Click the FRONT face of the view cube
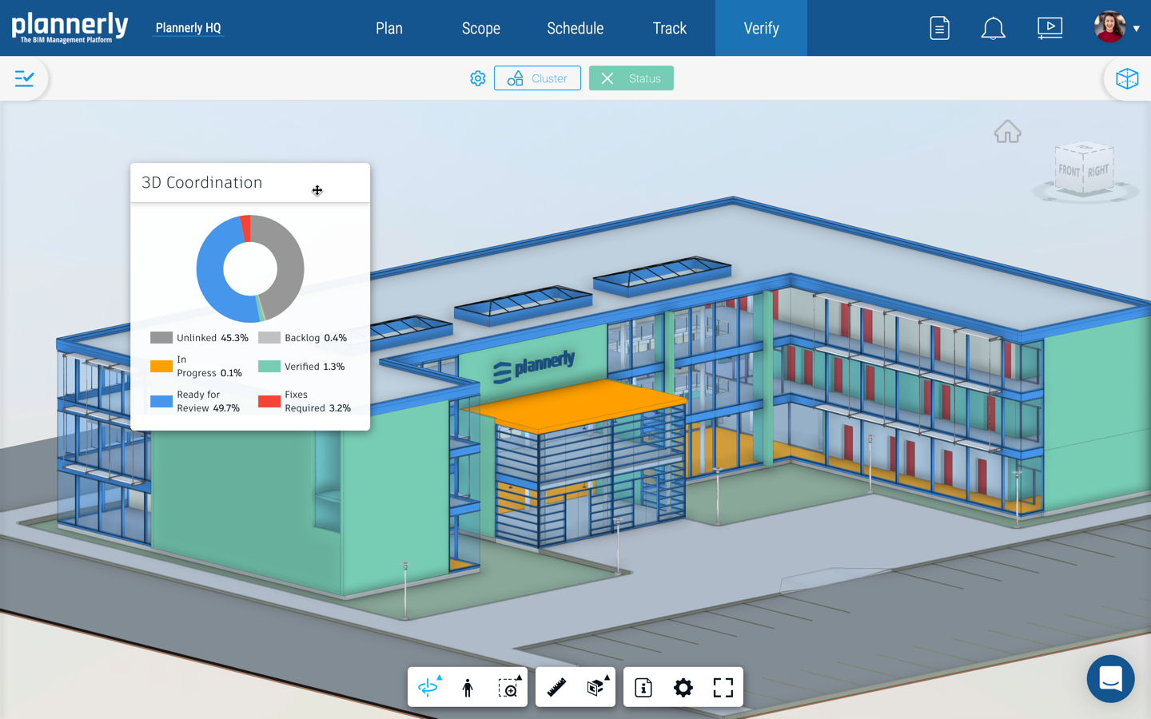 tap(1069, 171)
